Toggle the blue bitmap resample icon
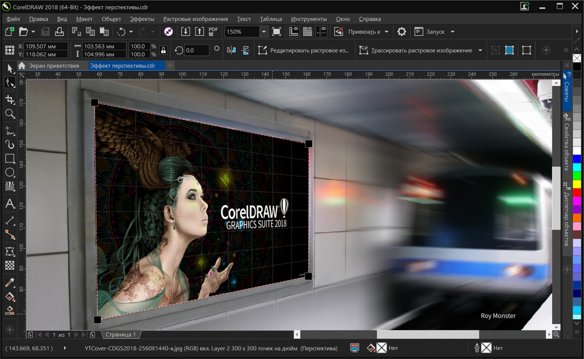This screenshot has width=584, height=359. point(509,50)
